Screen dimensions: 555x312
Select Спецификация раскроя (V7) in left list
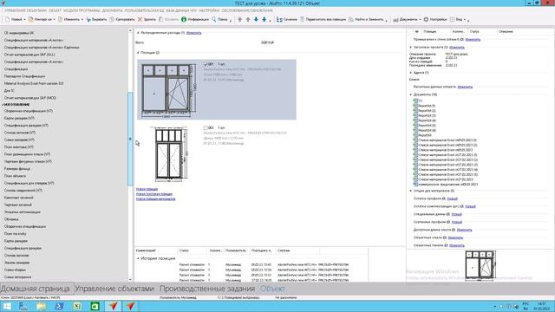pyautogui.click(x=26, y=125)
